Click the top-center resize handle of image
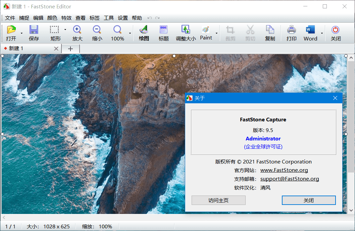Viewport: 355px width, 231px height. click(174, 56)
